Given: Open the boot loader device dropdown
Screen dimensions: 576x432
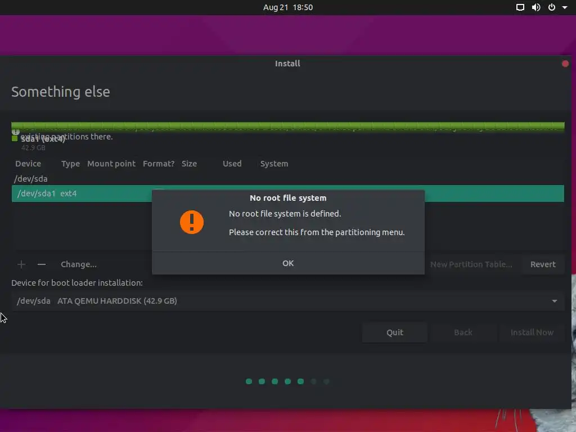Looking at the screenshot, I should (x=287, y=301).
